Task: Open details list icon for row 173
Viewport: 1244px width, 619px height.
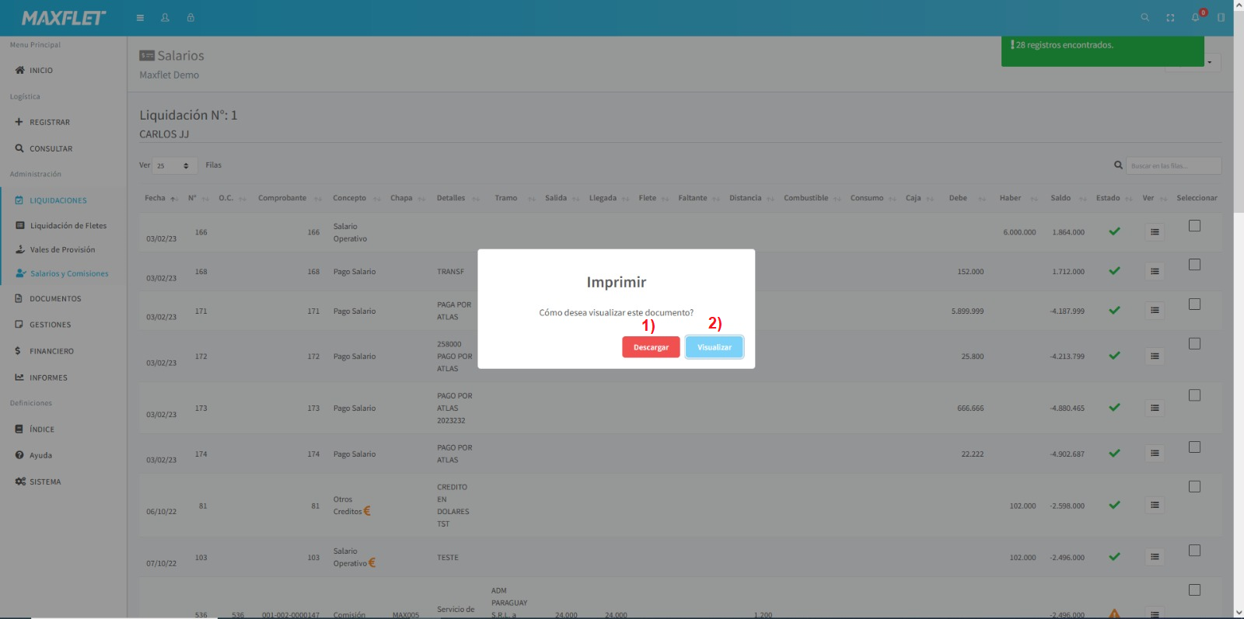Action: (x=1155, y=408)
